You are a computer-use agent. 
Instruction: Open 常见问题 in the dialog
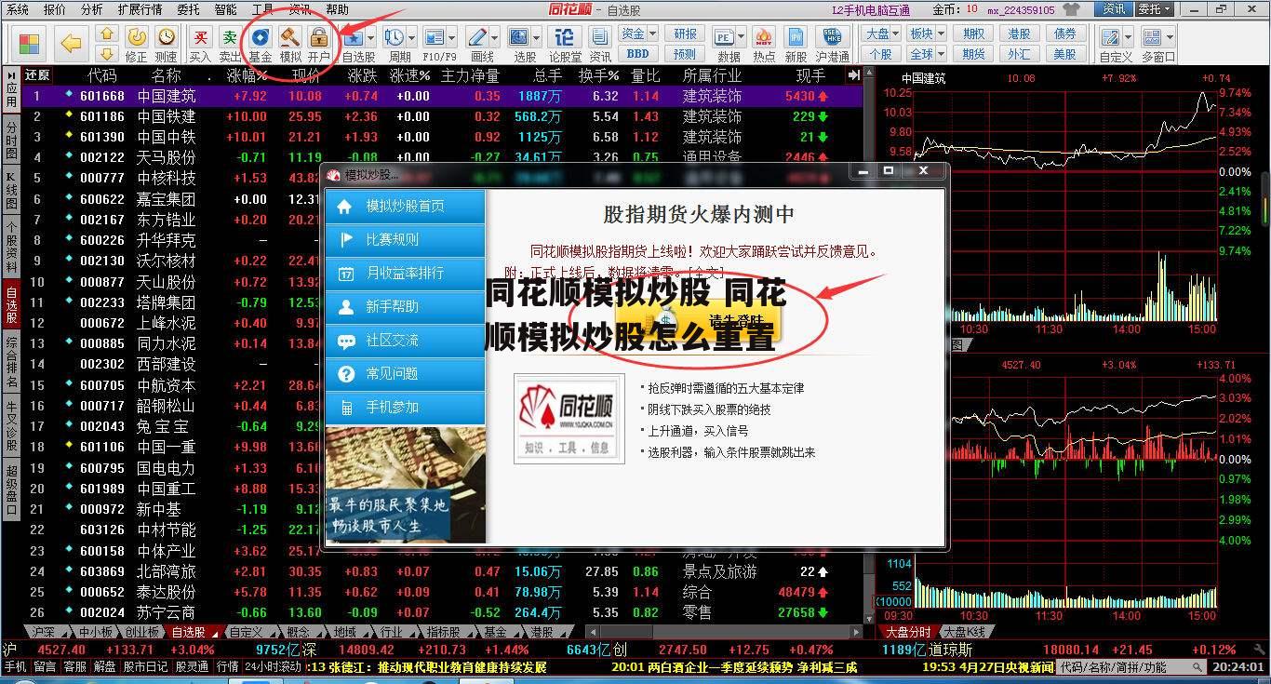[x=405, y=374]
